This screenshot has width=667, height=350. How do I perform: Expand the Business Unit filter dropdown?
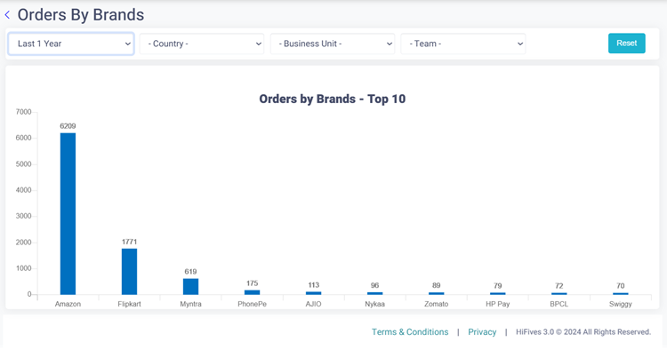tap(333, 44)
